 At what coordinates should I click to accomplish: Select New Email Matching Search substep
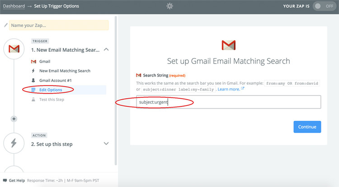65,71
